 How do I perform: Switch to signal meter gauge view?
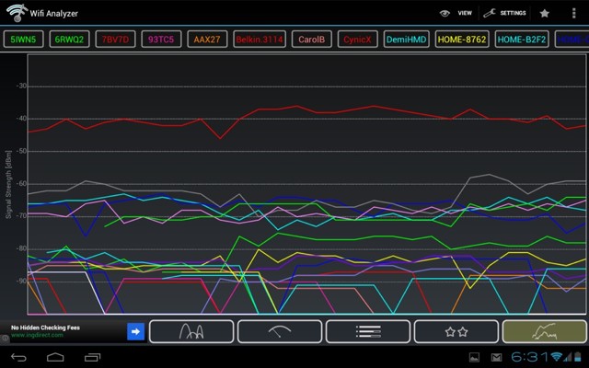tap(280, 331)
